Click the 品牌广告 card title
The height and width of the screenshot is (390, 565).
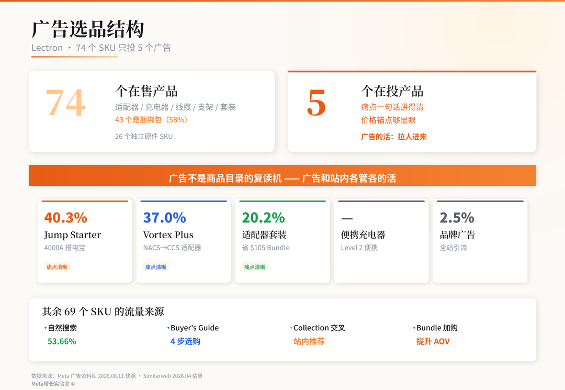click(x=457, y=235)
